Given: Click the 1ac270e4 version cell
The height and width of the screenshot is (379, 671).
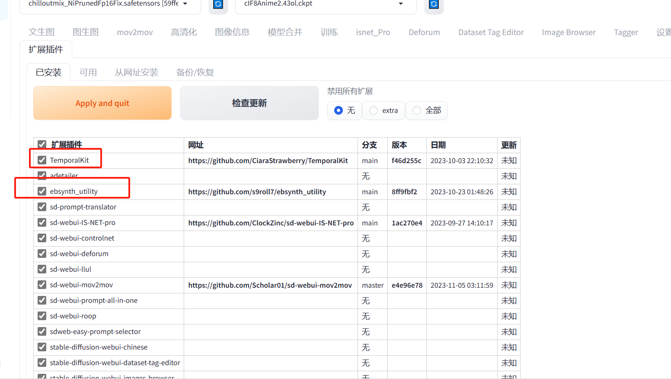Looking at the screenshot, I should (x=407, y=223).
